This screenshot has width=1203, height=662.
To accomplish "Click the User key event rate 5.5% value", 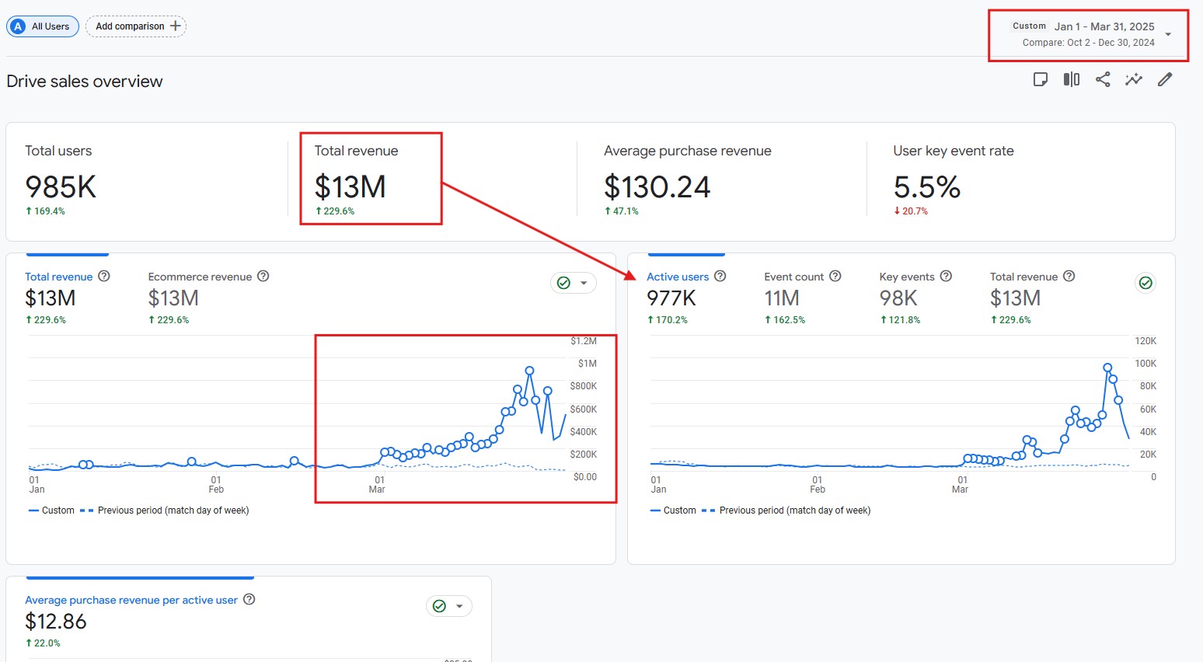I will (x=927, y=187).
